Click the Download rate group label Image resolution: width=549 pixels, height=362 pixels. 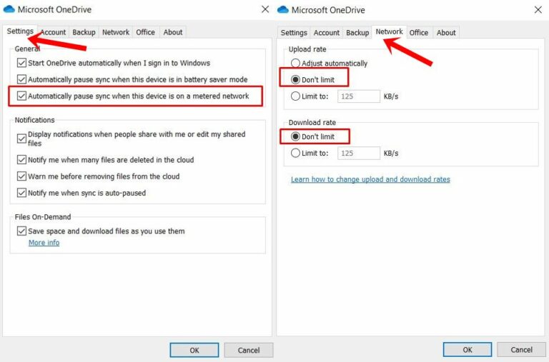[x=312, y=122]
